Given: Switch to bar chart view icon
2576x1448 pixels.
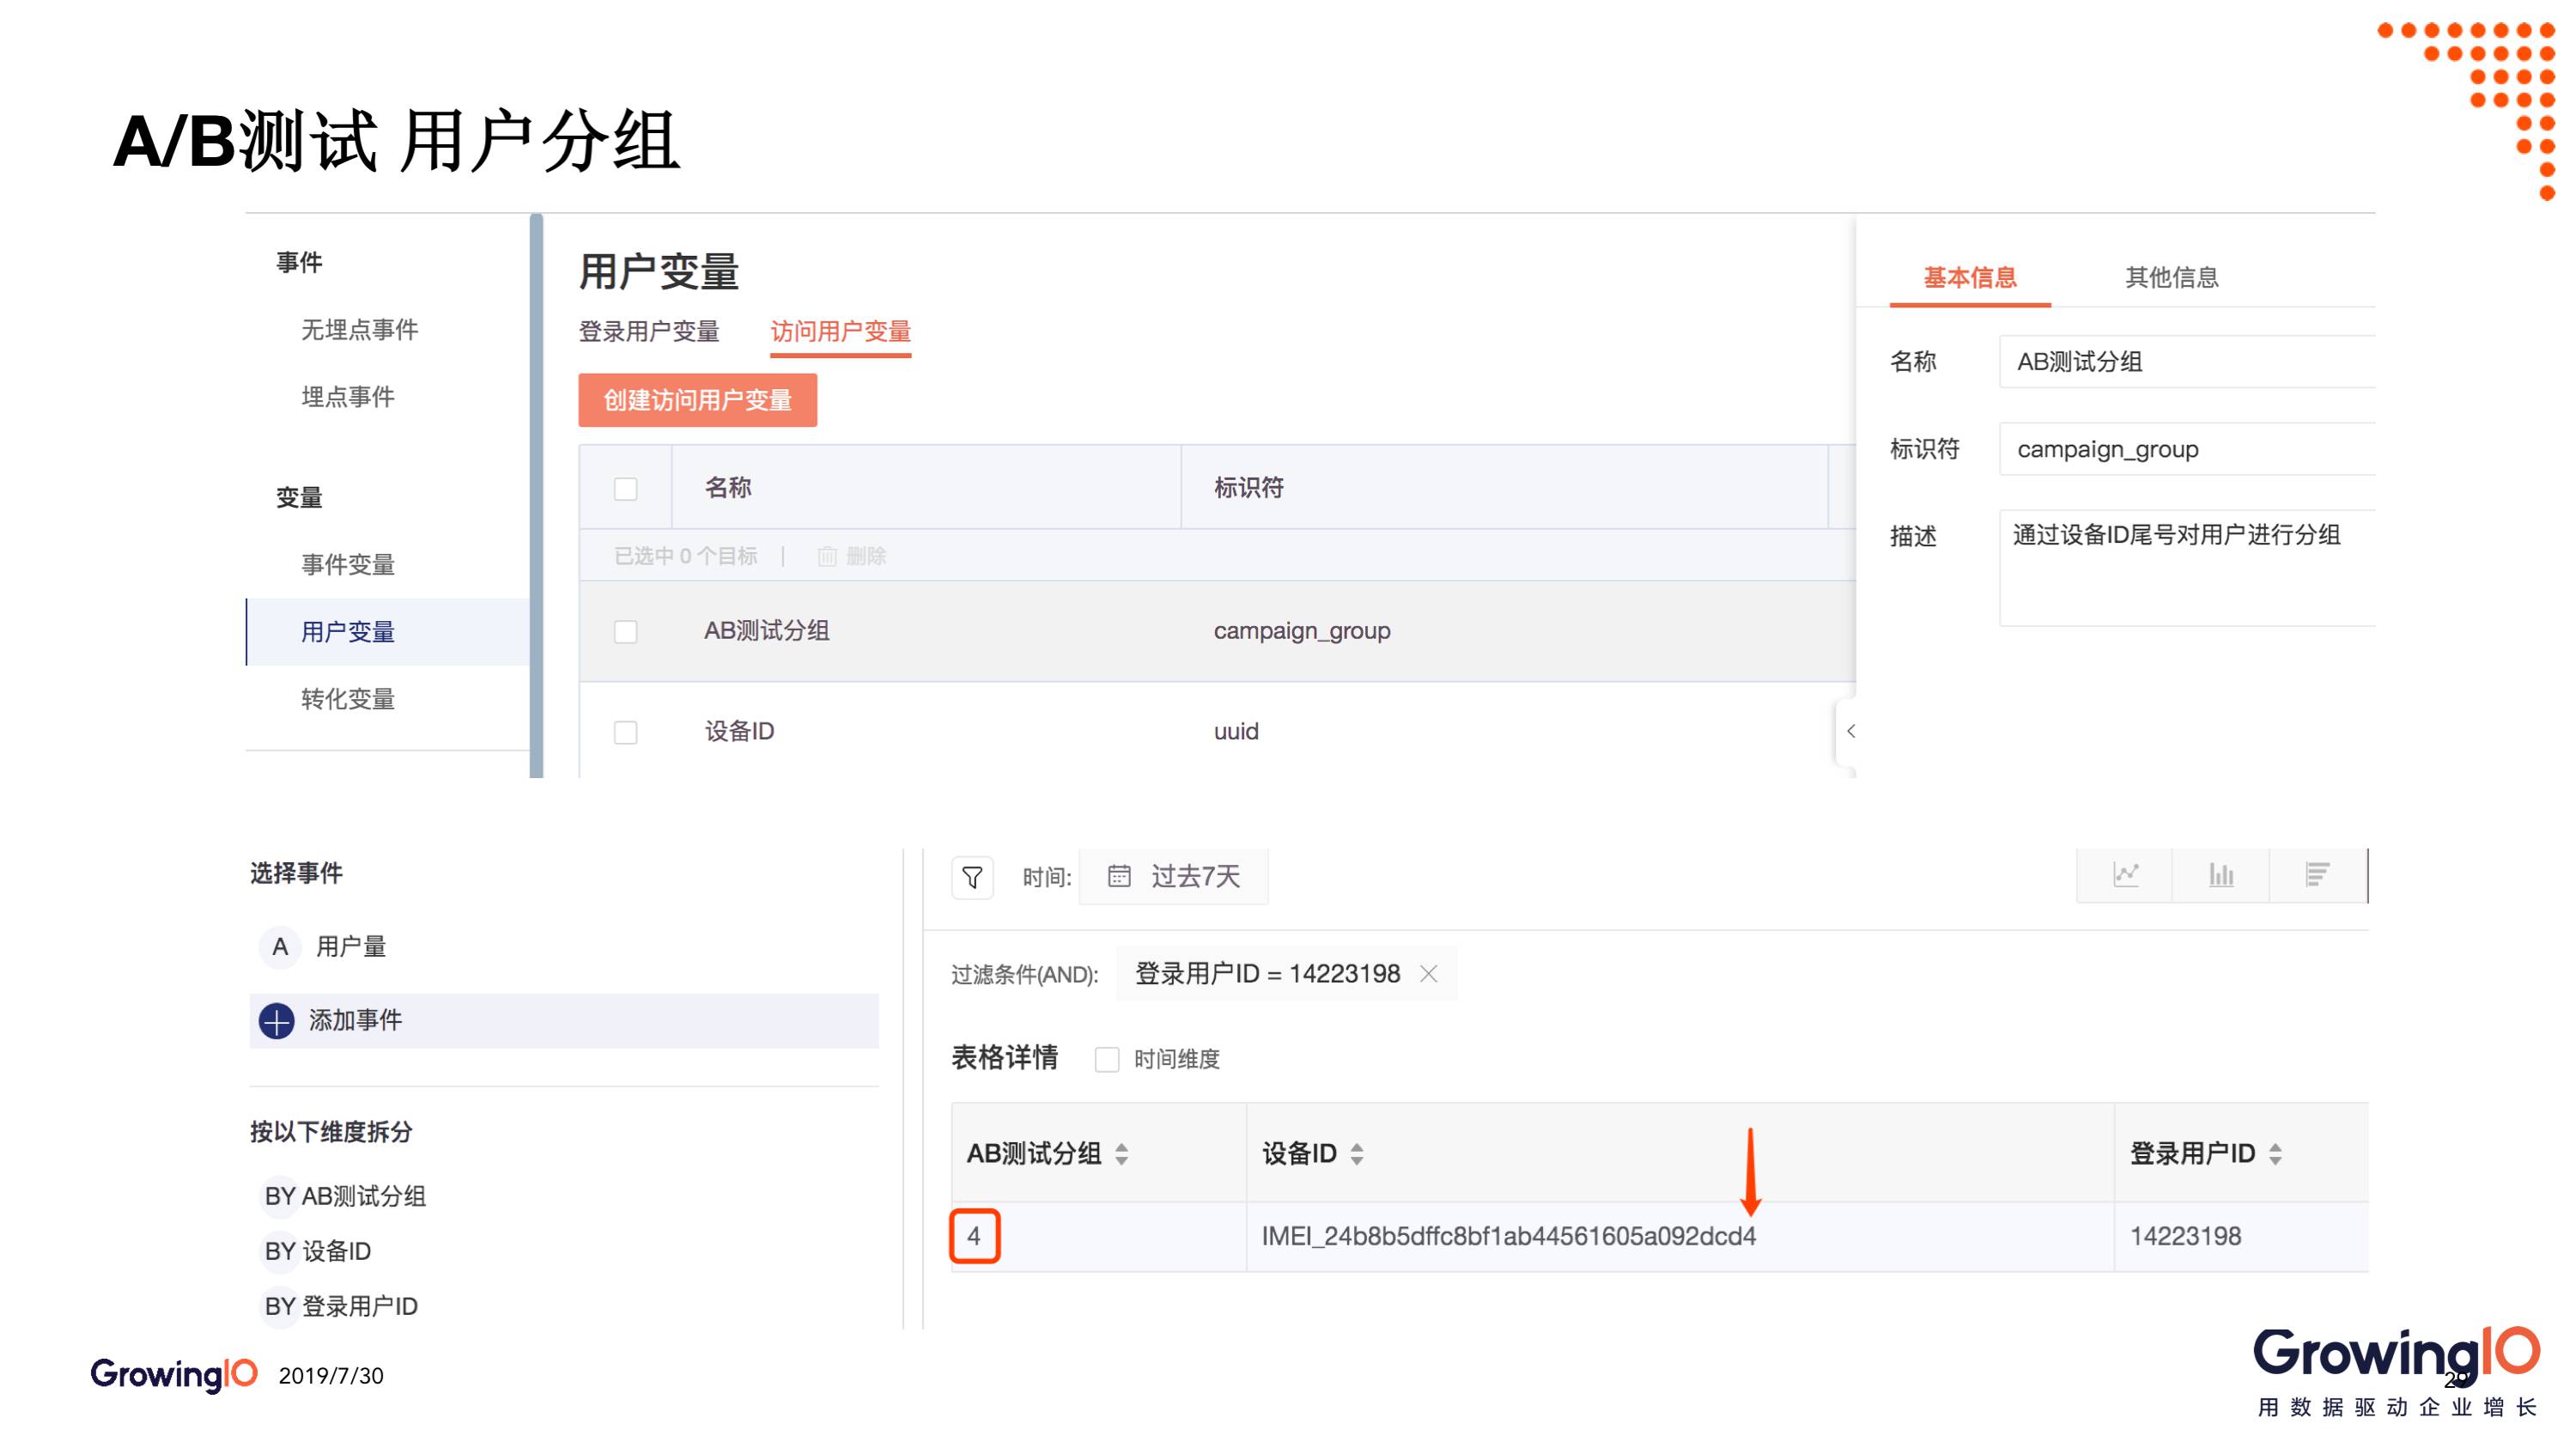Looking at the screenshot, I should 2221,875.
